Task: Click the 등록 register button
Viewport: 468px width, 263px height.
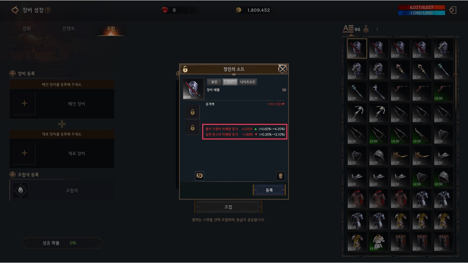Action: tap(269, 190)
